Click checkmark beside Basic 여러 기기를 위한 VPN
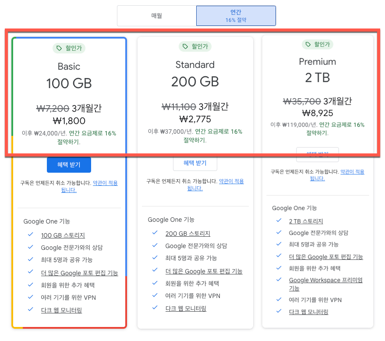Viewport: 385px width, 341px height. tap(31, 297)
